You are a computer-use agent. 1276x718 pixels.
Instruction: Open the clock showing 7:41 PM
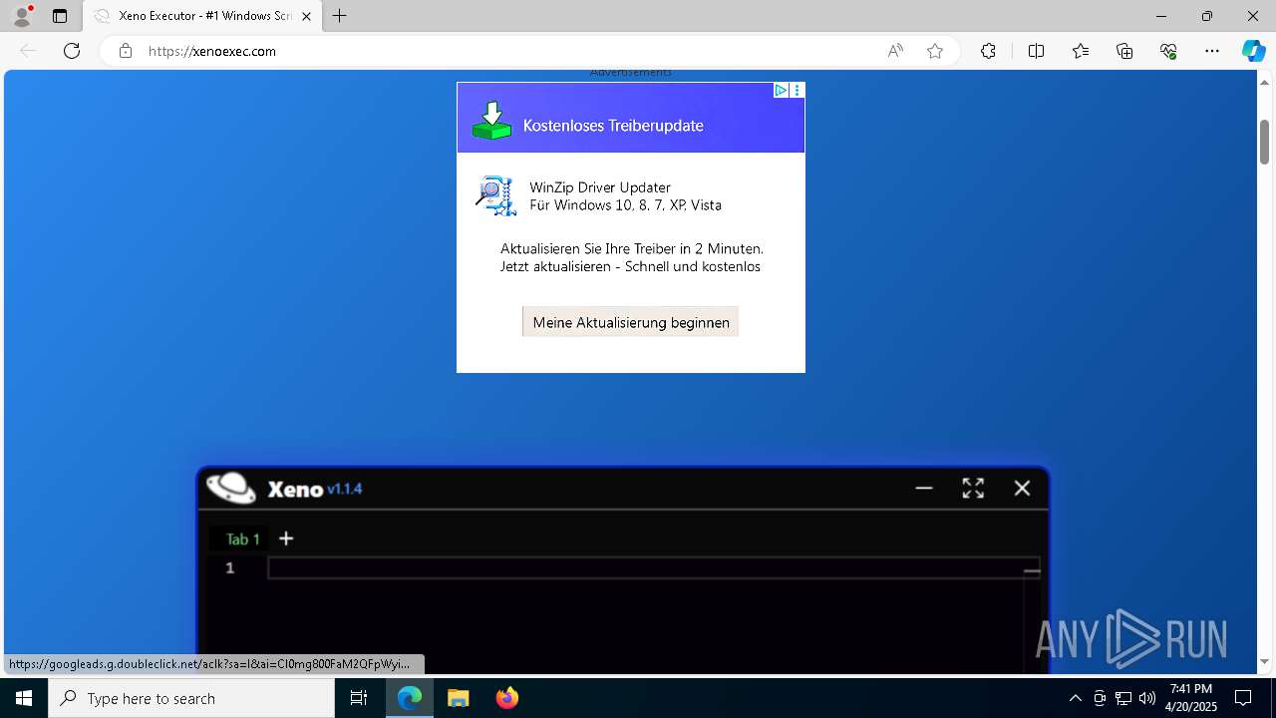[1191, 698]
